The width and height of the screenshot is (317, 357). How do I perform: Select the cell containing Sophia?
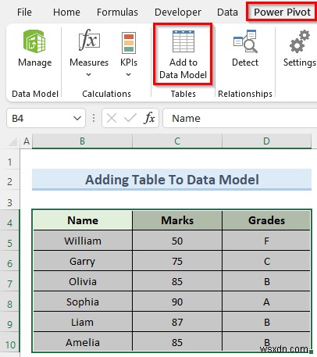click(83, 302)
